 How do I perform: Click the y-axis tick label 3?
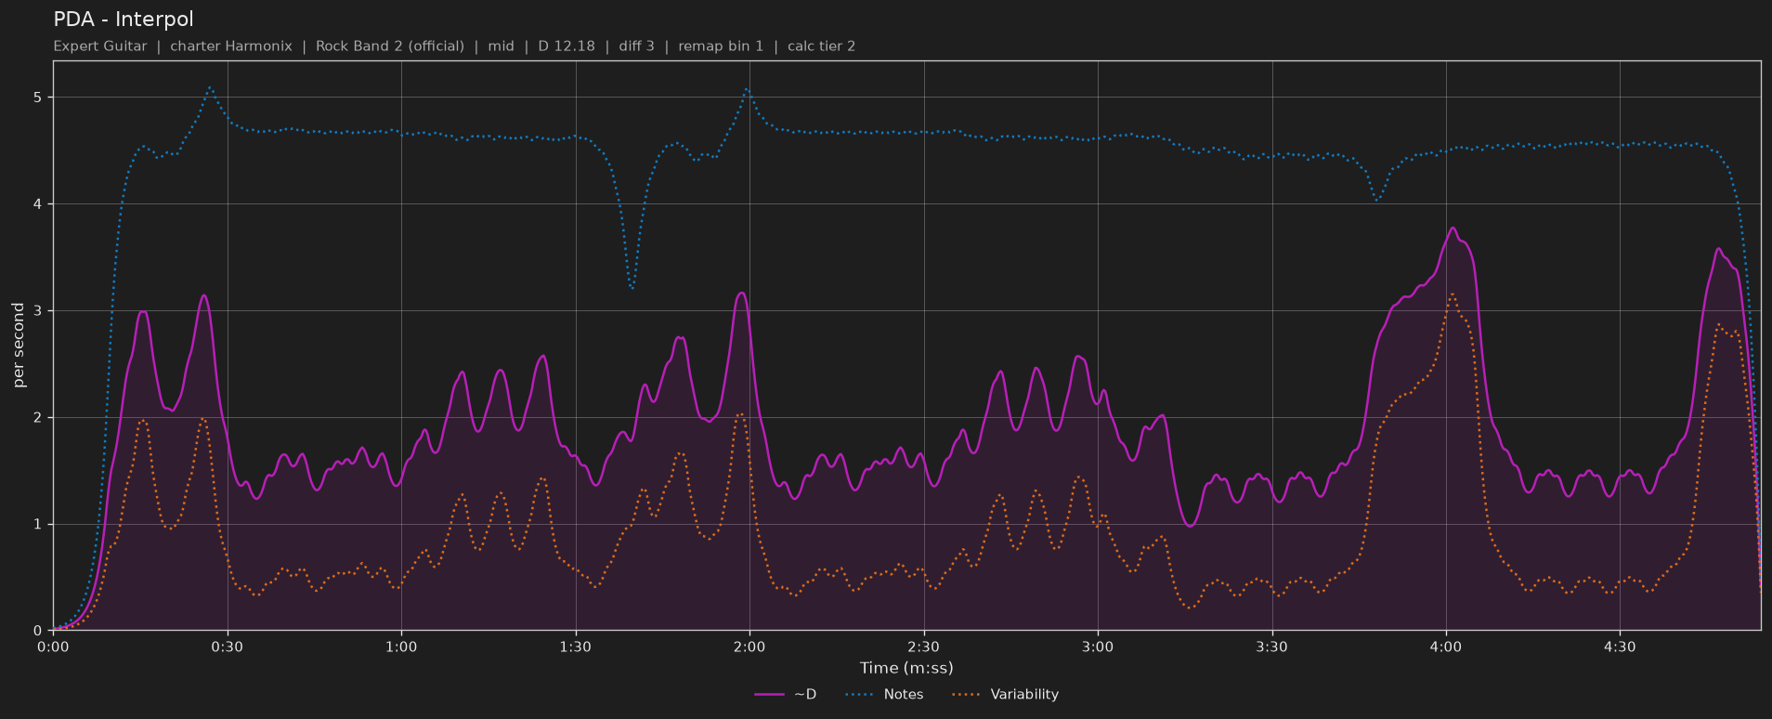(x=39, y=311)
